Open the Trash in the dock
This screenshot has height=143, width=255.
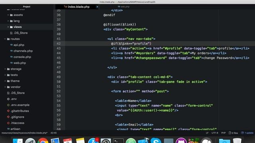click(x=237, y=141)
